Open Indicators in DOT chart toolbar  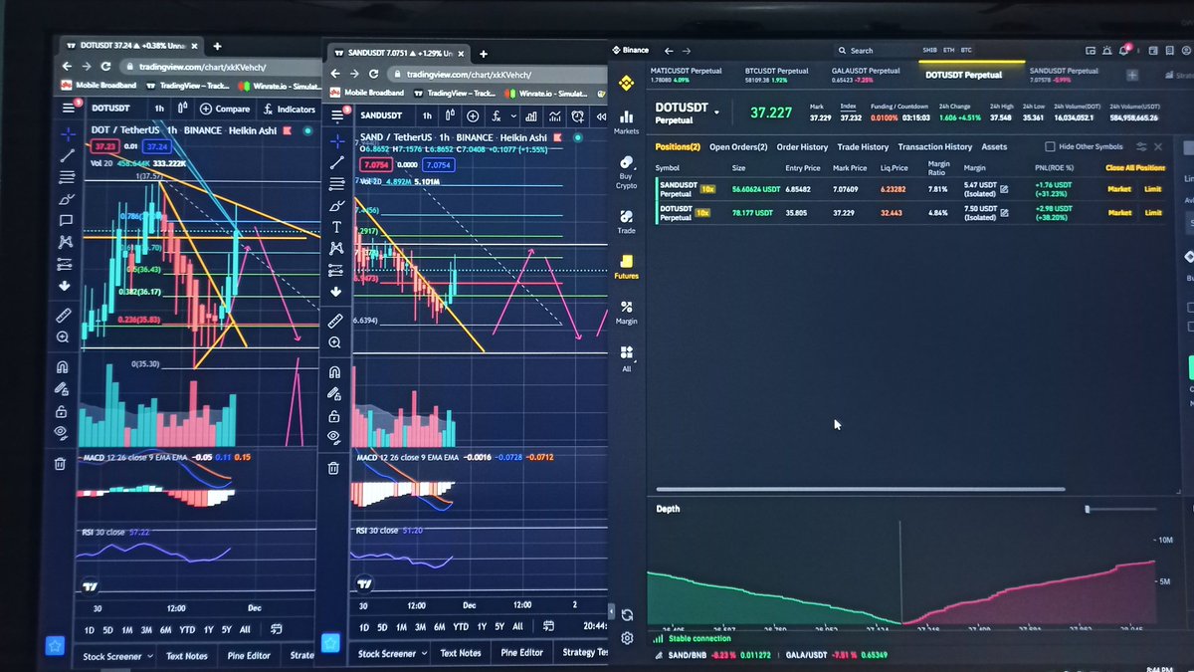(290, 109)
